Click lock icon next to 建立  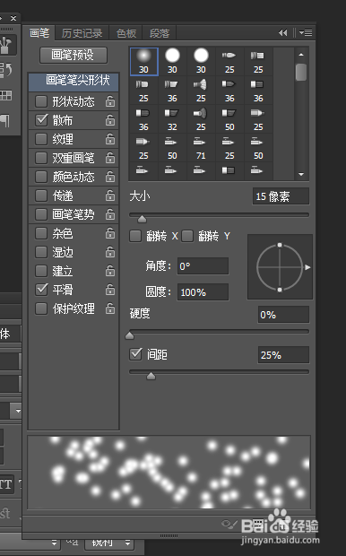pos(110,271)
